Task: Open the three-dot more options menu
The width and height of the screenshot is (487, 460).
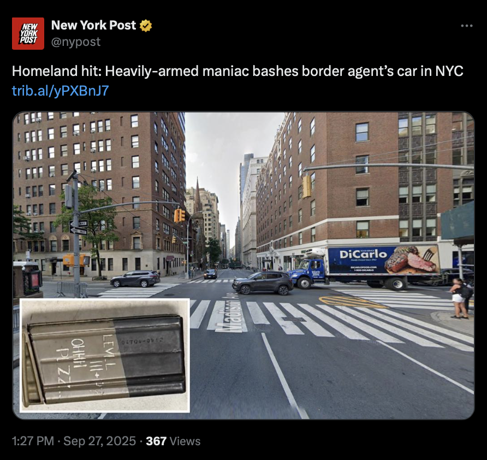Action: [x=466, y=26]
